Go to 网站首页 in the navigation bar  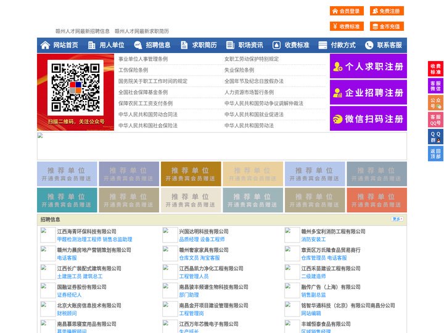coord(66,45)
